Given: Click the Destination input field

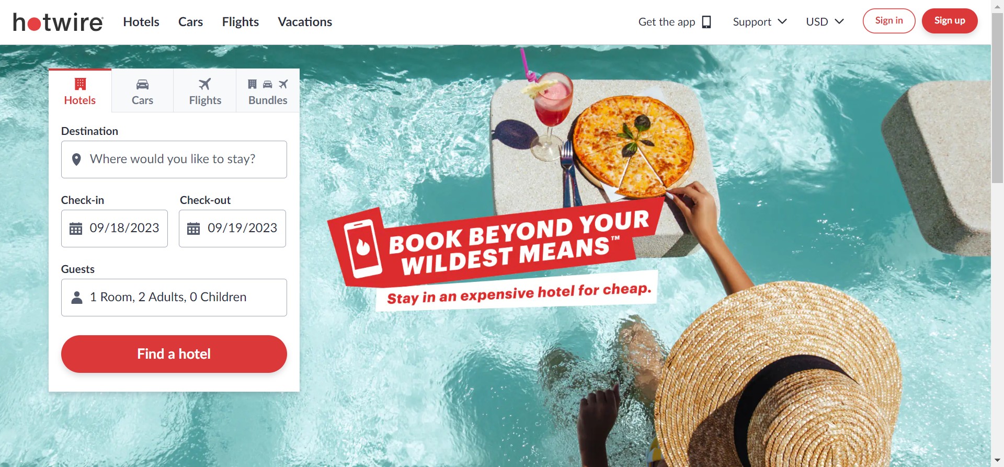Looking at the screenshot, I should pyautogui.click(x=174, y=160).
